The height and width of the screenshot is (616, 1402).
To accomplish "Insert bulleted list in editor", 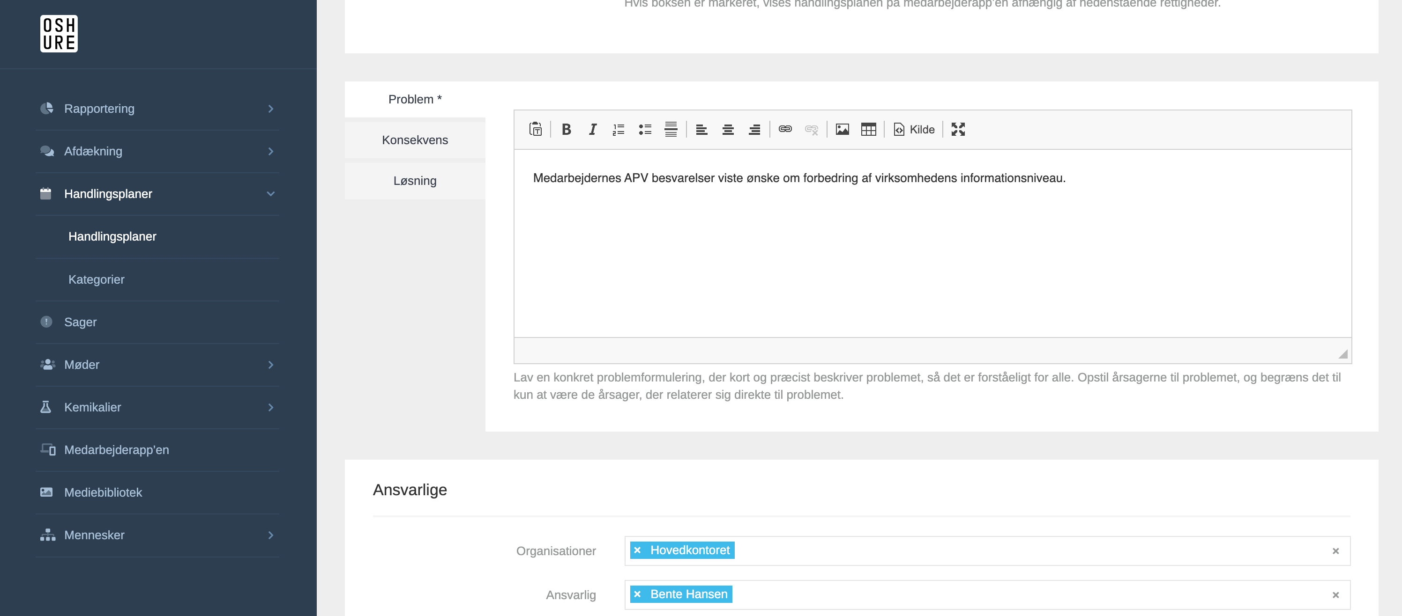I will tap(645, 129).
